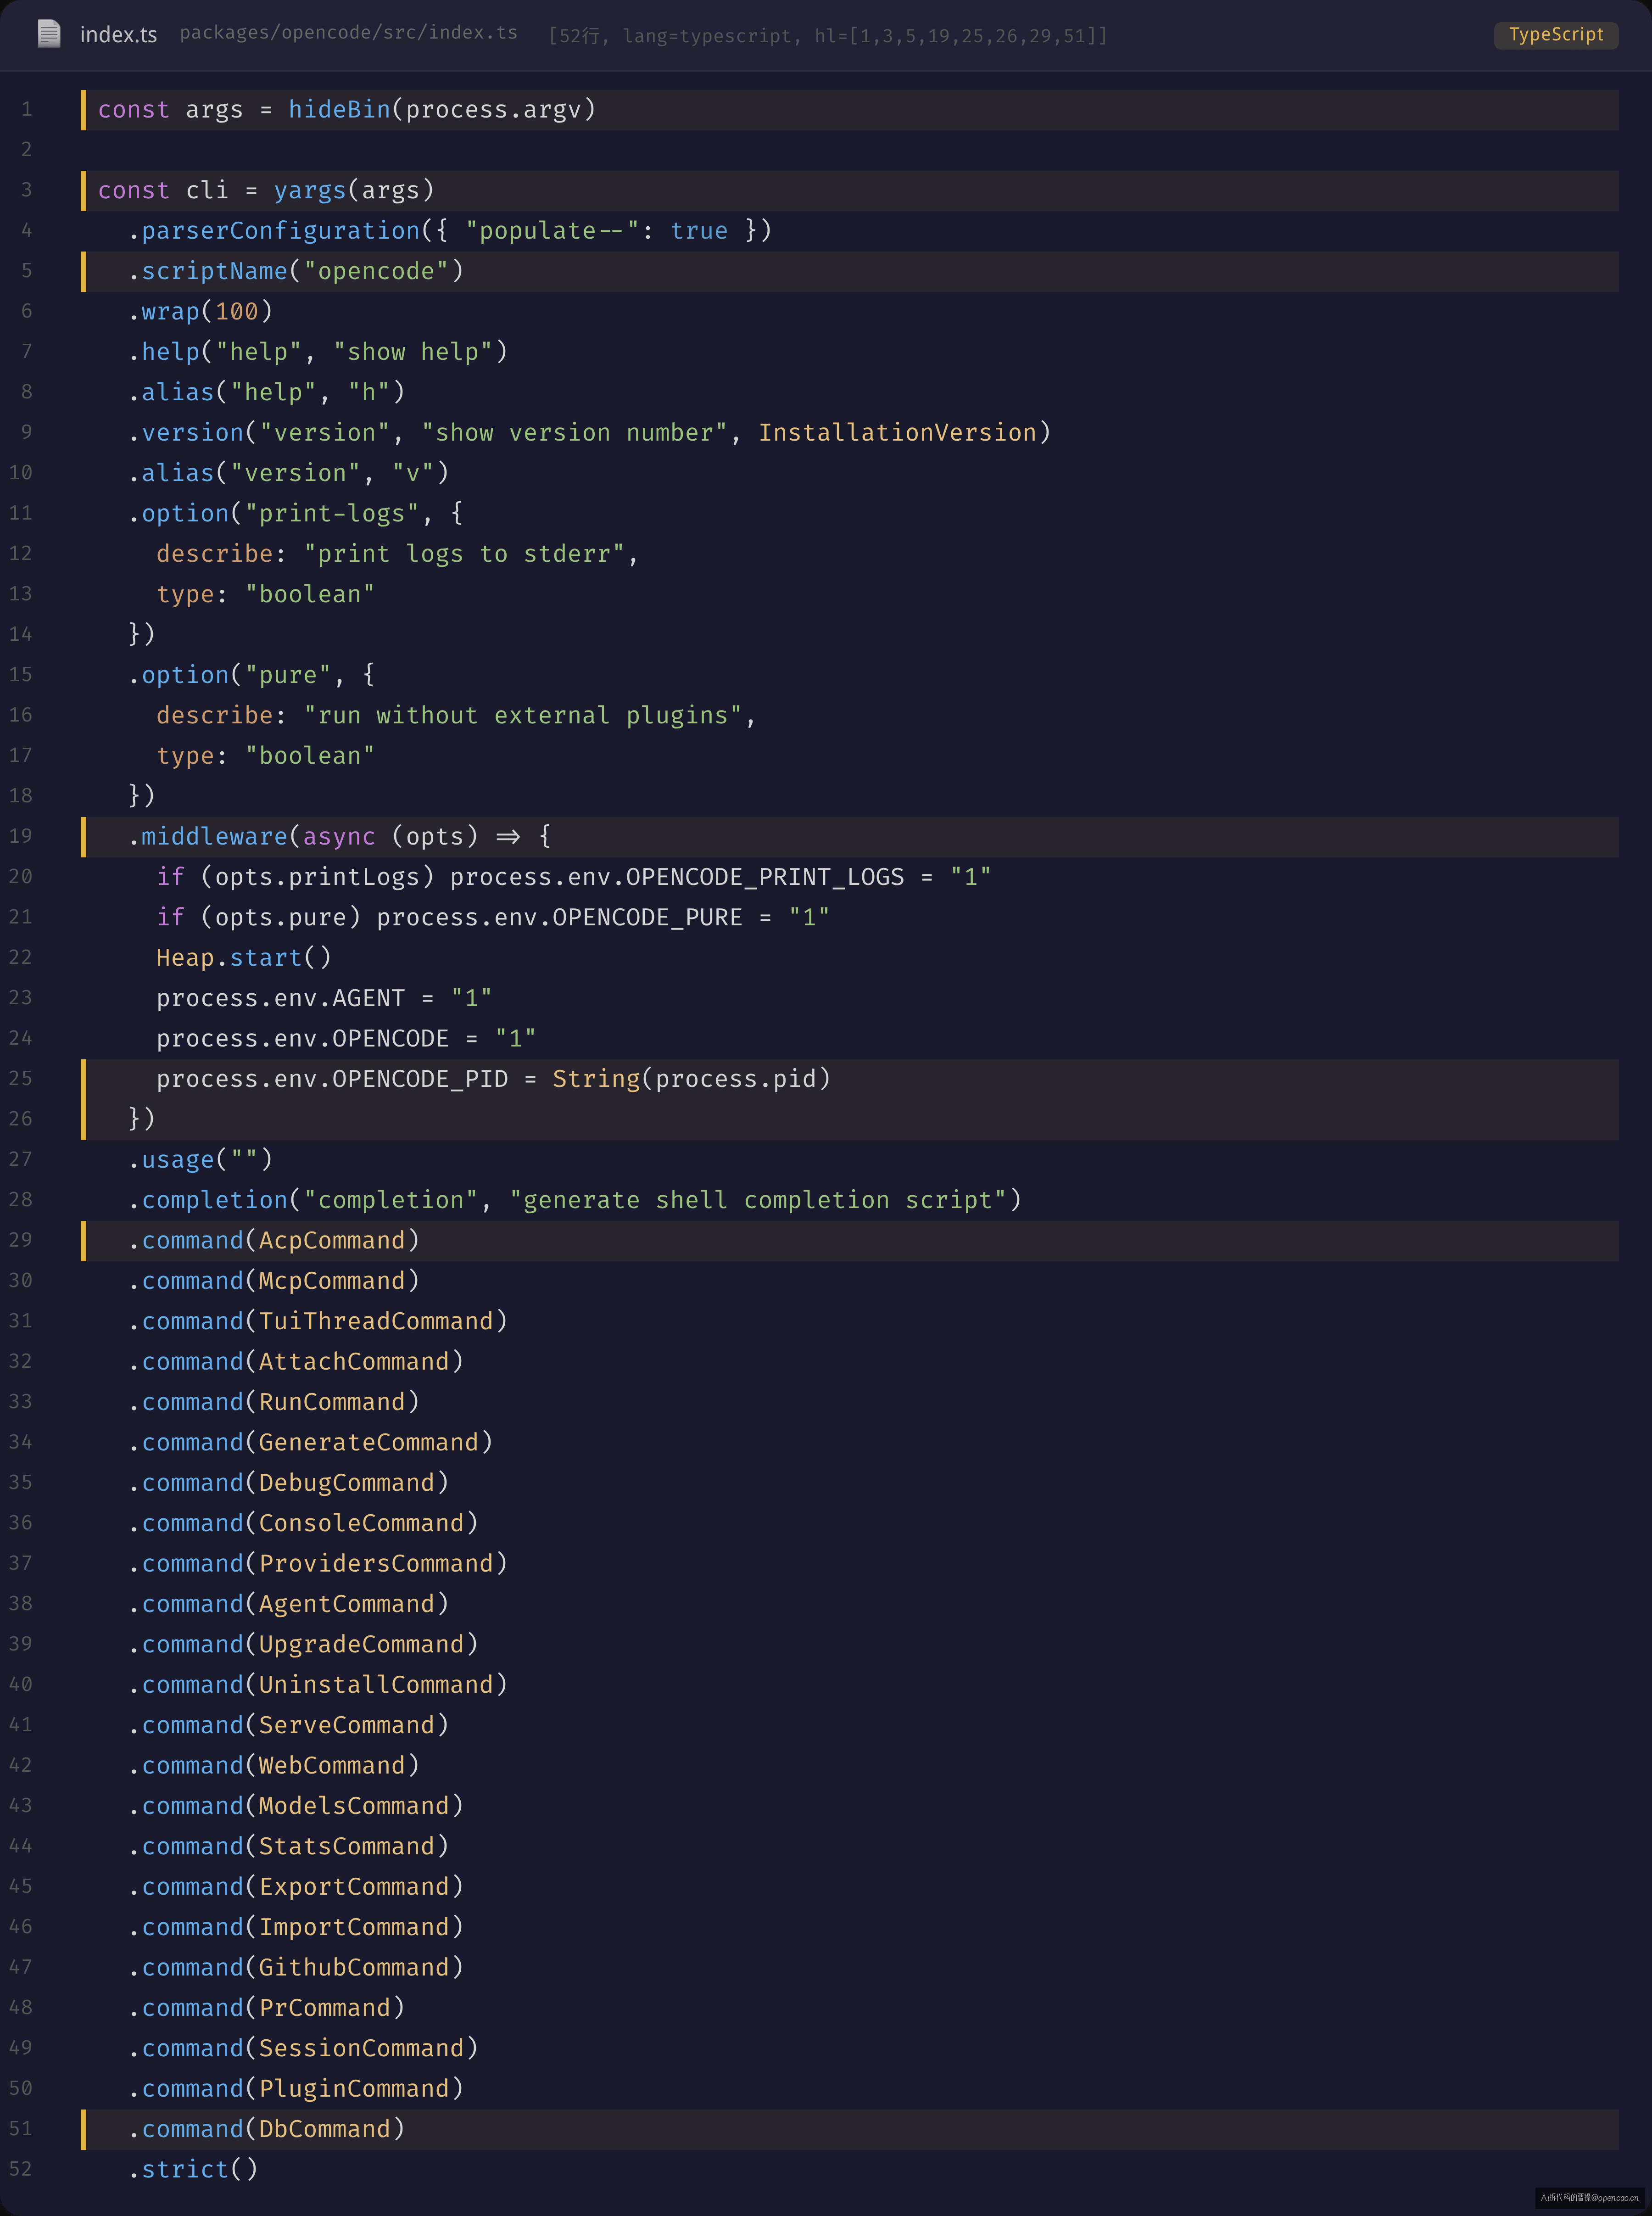Screen dimensions: 1652x2216
Task: Click SessionCommand on line 49
Action: [x=361, y=2049]
